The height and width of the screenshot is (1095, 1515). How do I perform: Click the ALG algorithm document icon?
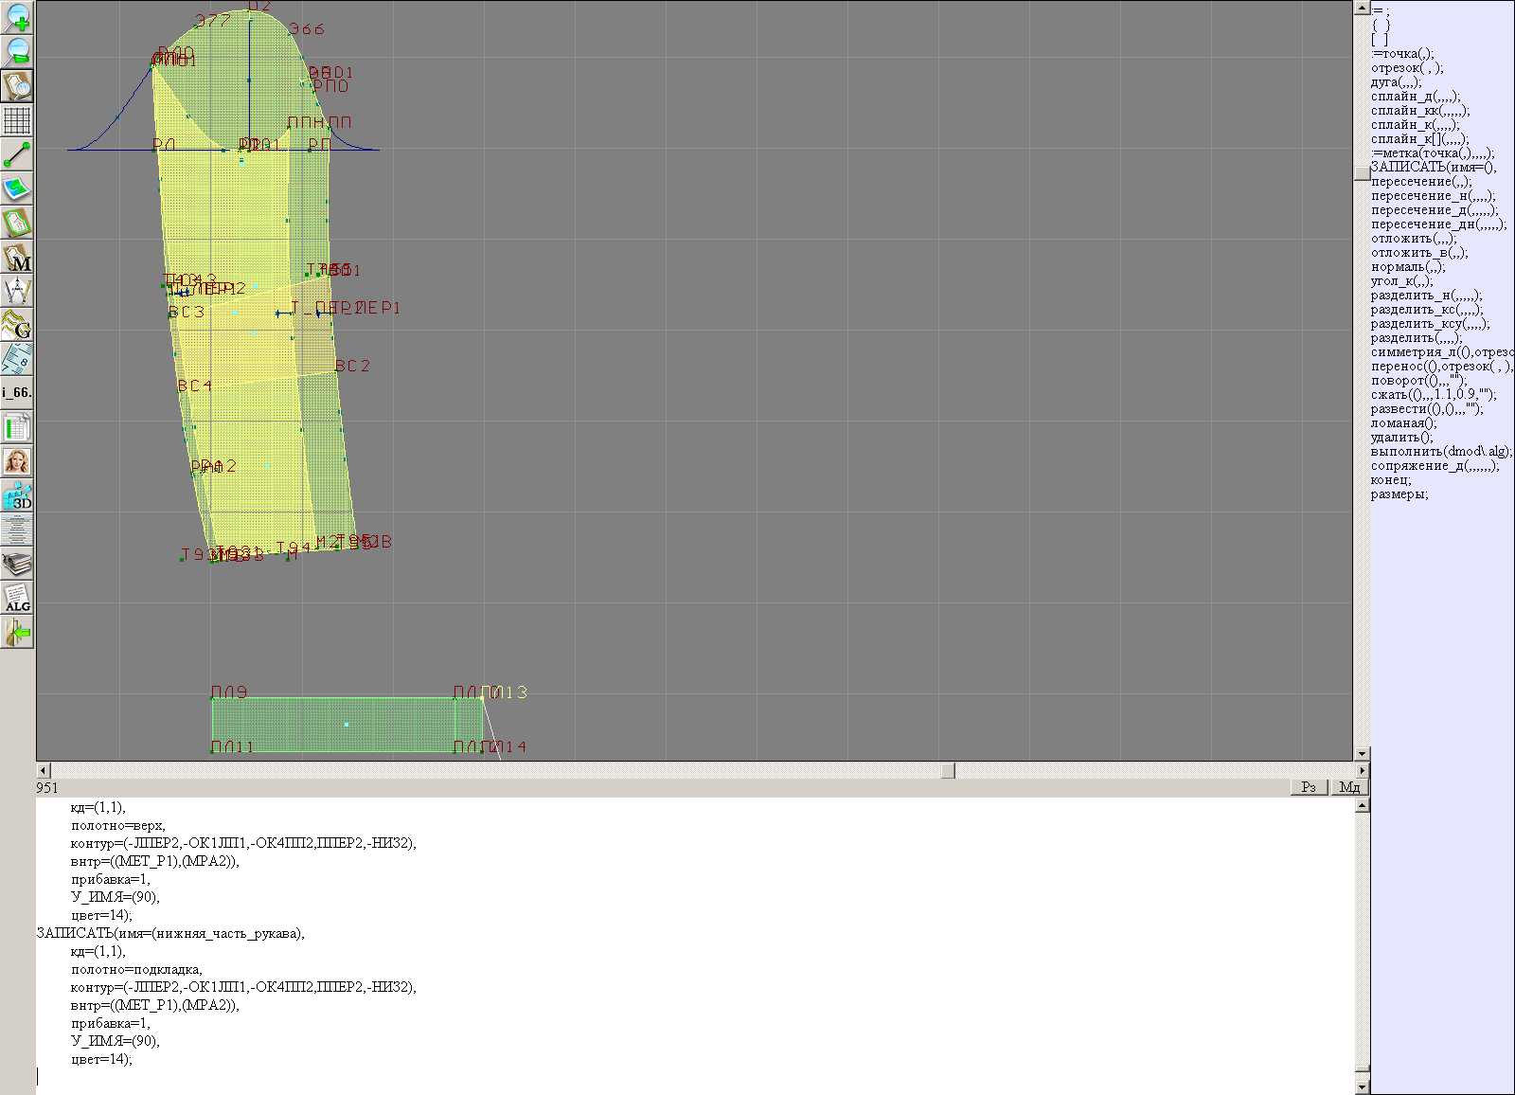(17, 598)
